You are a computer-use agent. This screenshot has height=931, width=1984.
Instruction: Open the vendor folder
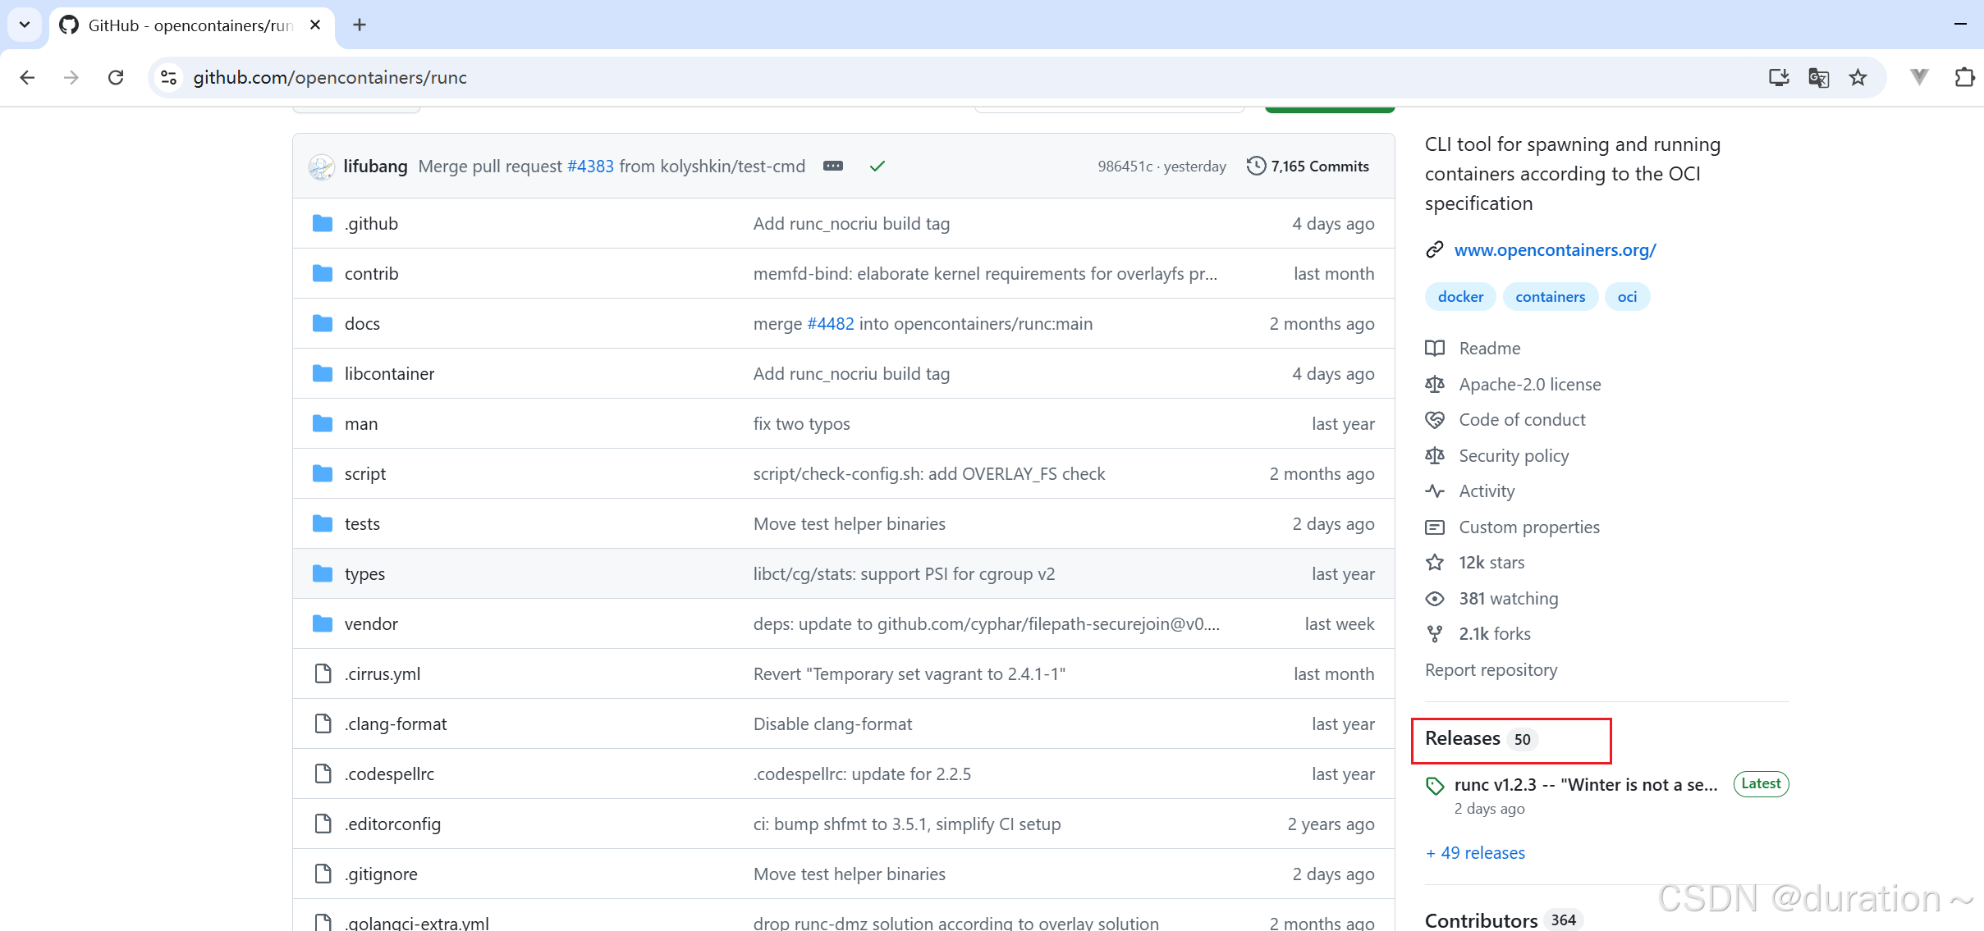coord(371,623)
